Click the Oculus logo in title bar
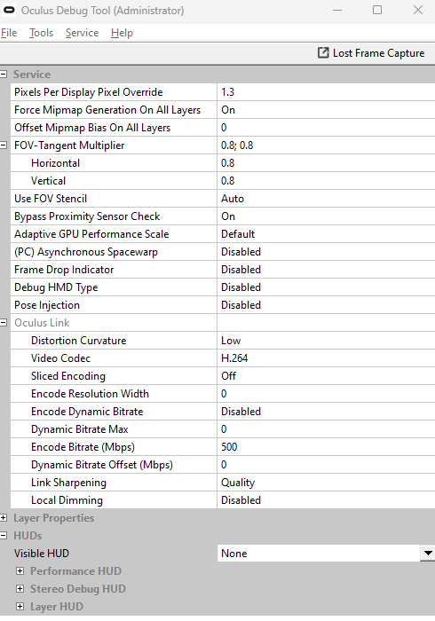Image resolution: width=435 pixels, height=621 pixels. tap(9, 11)
